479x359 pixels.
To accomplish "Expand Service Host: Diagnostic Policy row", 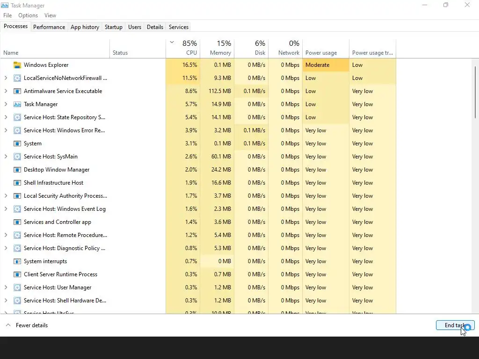I will point(6,248).
